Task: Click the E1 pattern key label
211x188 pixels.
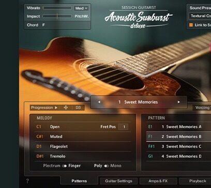Action: [150, 127]
